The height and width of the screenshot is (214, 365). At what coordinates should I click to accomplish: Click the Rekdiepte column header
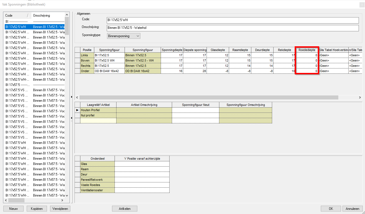tap(284, 50)
